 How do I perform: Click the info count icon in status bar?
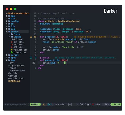[x=49, y=104]
